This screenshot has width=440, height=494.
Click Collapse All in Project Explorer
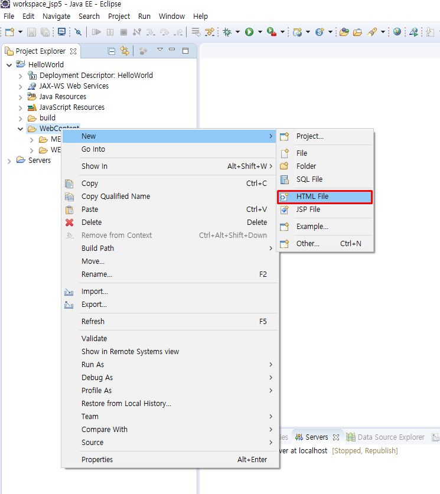[111, 51]
